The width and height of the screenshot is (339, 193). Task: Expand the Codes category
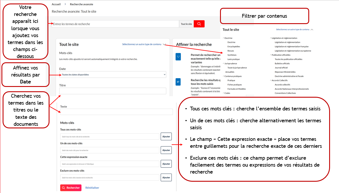pos(223,93)
